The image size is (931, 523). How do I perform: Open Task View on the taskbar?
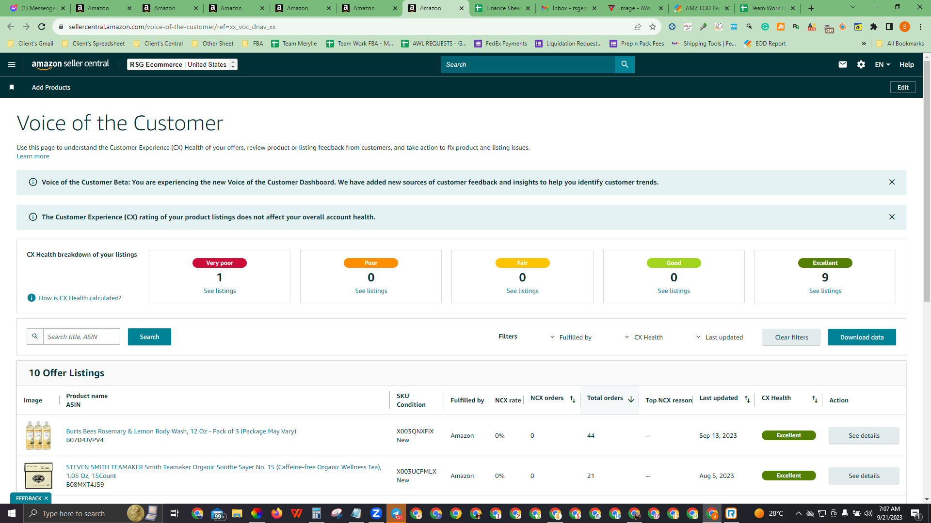click(175, 513)
